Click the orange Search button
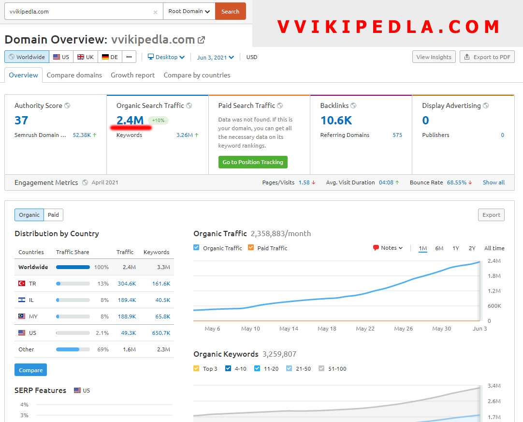Image resolution: width=523 pixels, height=422 pixels. (x=231, y=11)
